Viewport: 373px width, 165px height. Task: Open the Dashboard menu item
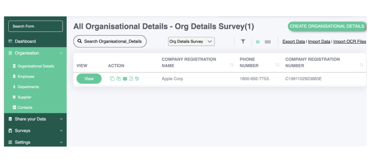pyautogui.click(x=35, y=41)
